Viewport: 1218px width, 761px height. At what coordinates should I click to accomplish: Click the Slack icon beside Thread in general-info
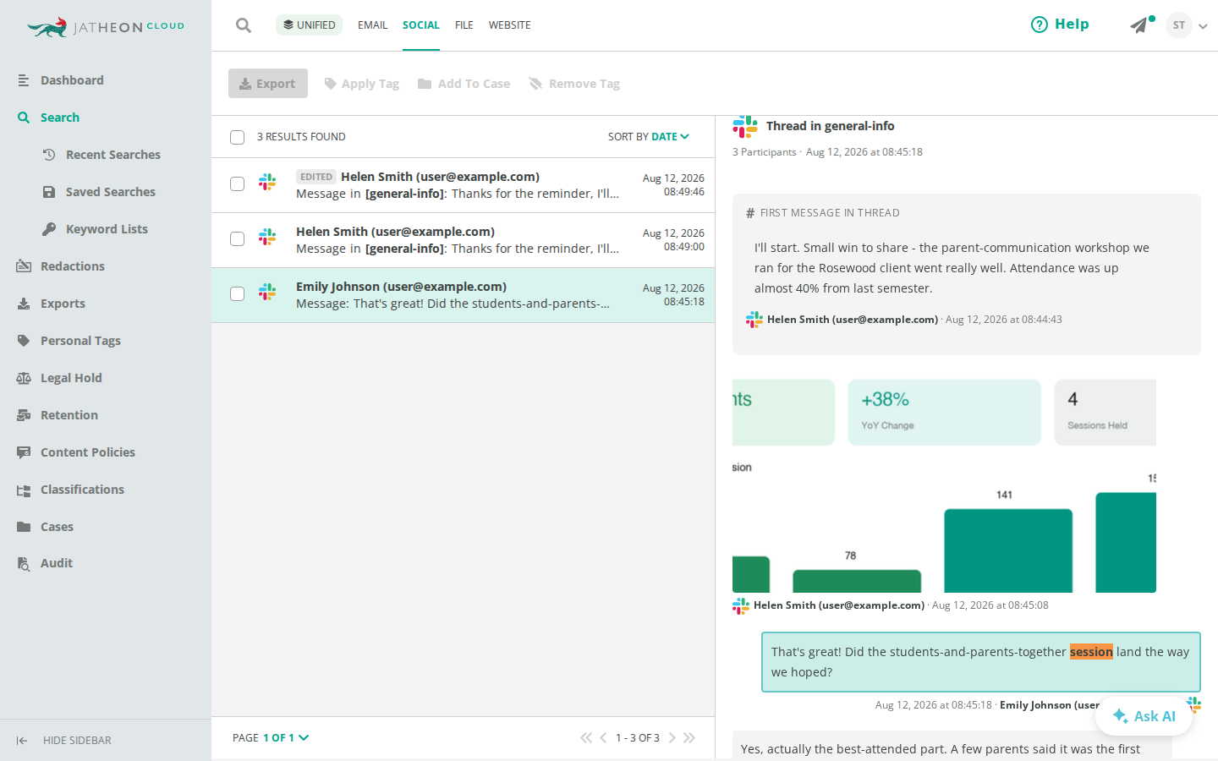tap(745, 127)
